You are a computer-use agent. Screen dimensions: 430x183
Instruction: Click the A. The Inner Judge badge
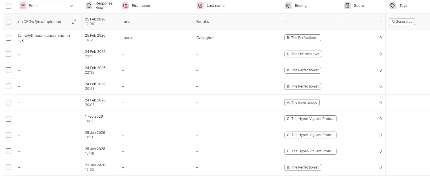[302, 103]
